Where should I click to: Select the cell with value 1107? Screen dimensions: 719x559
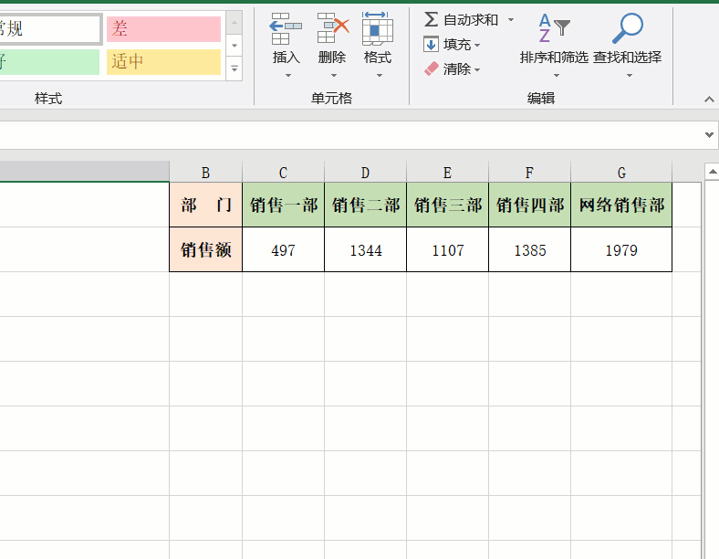coord(447,249)
